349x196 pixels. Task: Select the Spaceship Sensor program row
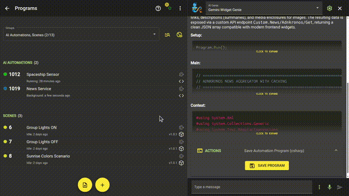94,77
